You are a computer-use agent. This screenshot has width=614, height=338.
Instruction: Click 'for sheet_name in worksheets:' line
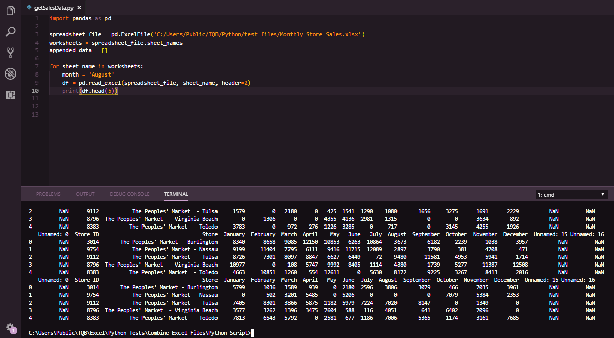pos(96,66)
